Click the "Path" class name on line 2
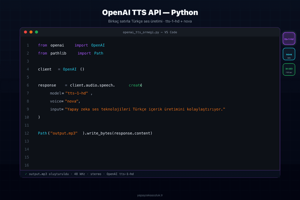The image size is (300, 200). click(x=99, y=53)
